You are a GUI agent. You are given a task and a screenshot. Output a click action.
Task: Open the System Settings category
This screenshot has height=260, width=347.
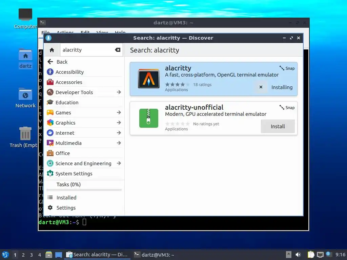tap(84, 174)
